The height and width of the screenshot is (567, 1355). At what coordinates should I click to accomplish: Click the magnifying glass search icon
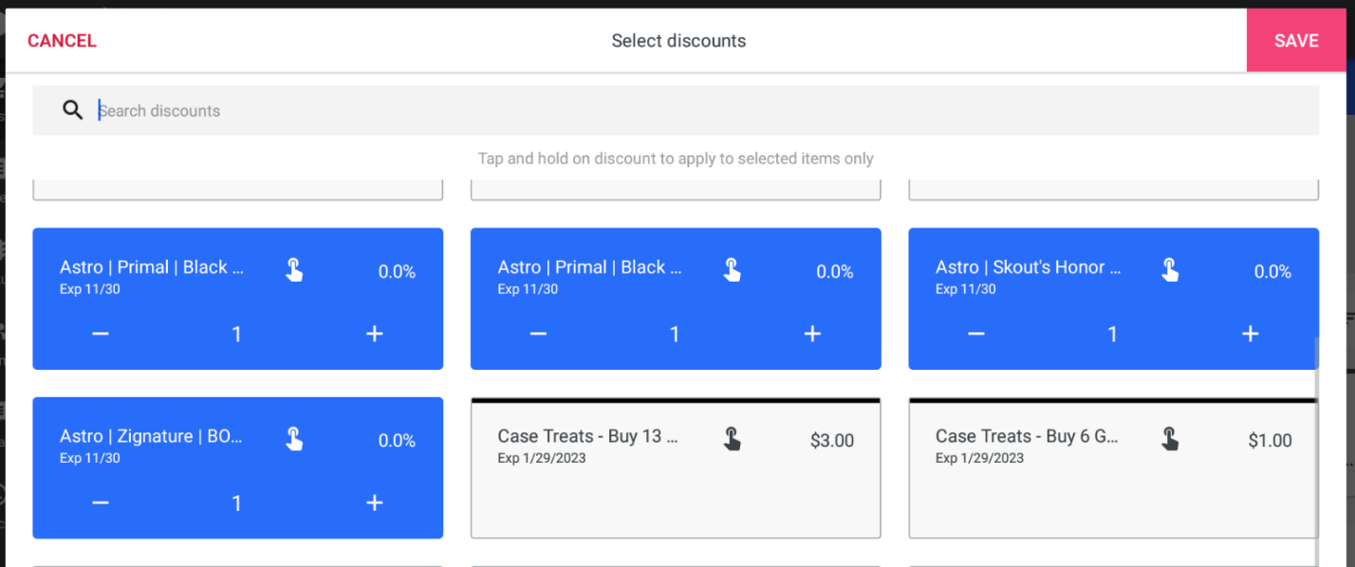click(72, 110)
